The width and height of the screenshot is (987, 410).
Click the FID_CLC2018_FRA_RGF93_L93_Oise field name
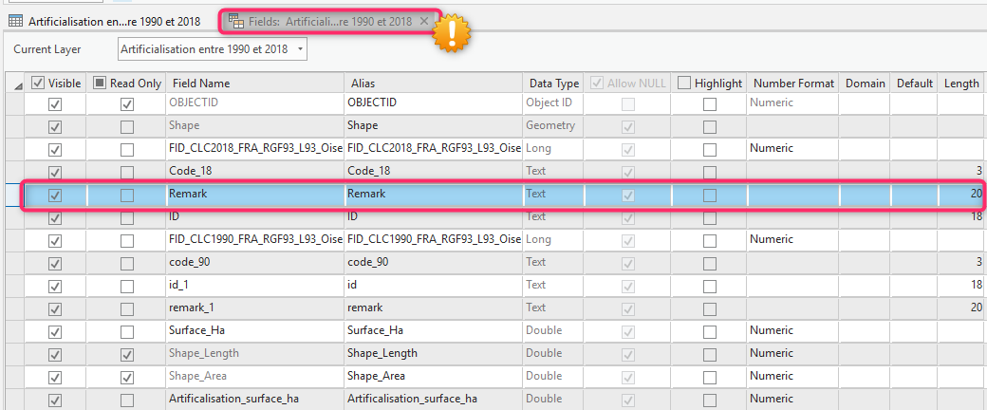tap(255, 149)
